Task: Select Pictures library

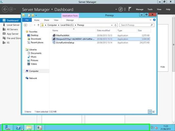Action: pos(34,60)
